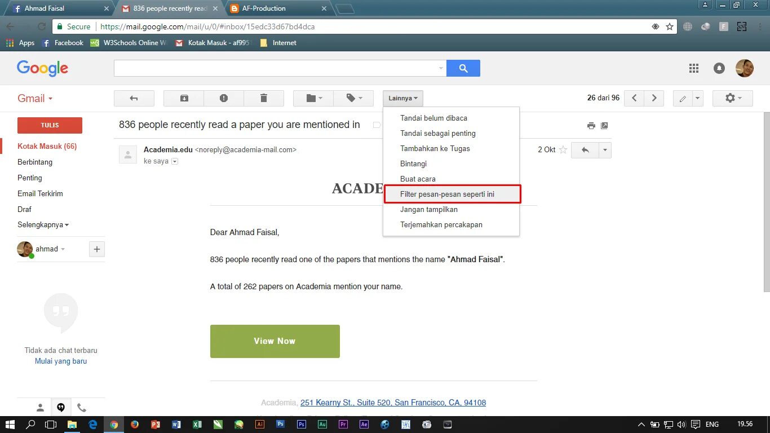The width and height of the screenshot is (770, 433).
Task: Click the reply arrow button
Action: (585, 150)
